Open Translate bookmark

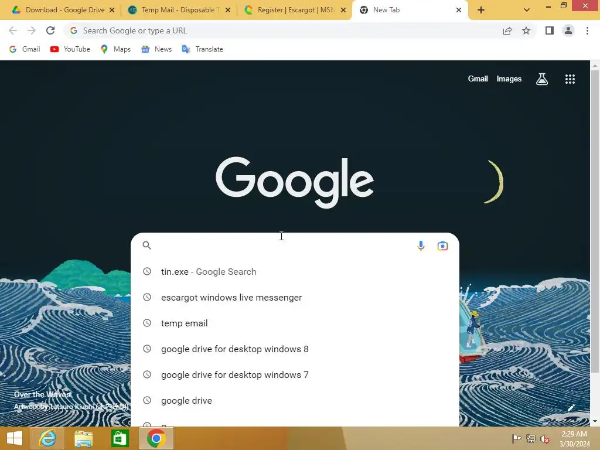pyautogui.click(x=202, y=49)
